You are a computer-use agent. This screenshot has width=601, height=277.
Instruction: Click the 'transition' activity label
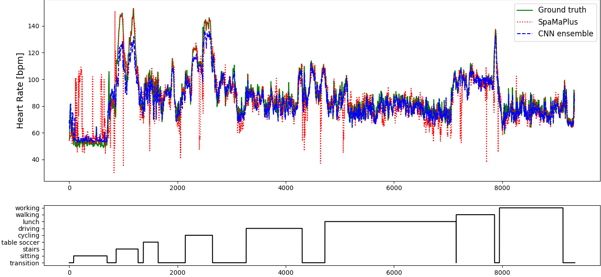tap(25, 263)
